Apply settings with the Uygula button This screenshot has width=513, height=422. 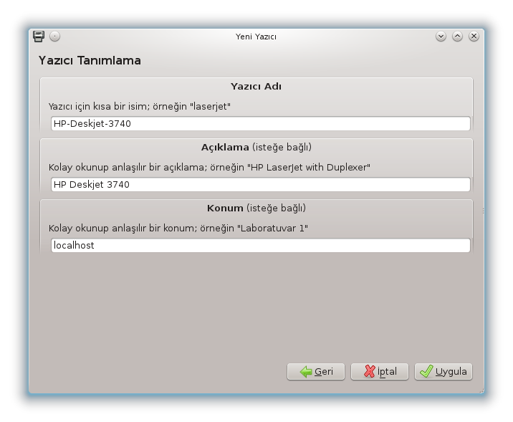[444, 372]
